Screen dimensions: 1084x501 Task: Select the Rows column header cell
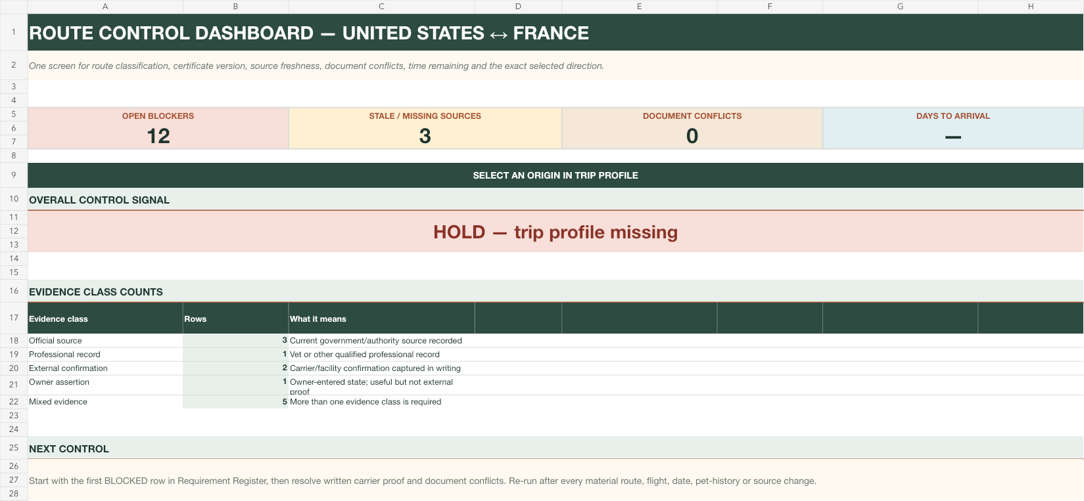click(x=235, y=318)
